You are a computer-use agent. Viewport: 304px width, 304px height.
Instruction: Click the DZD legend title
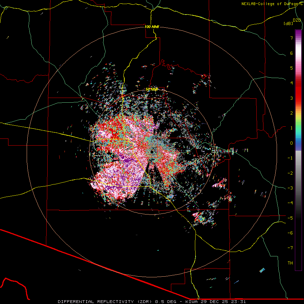[297, 20]
